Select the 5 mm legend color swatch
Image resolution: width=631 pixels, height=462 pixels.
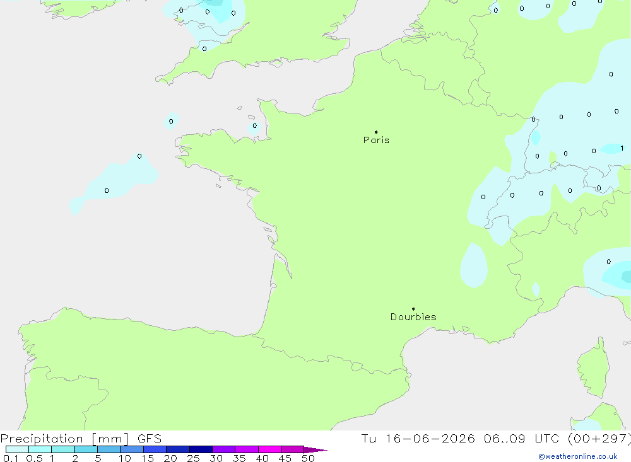point(109,449)
